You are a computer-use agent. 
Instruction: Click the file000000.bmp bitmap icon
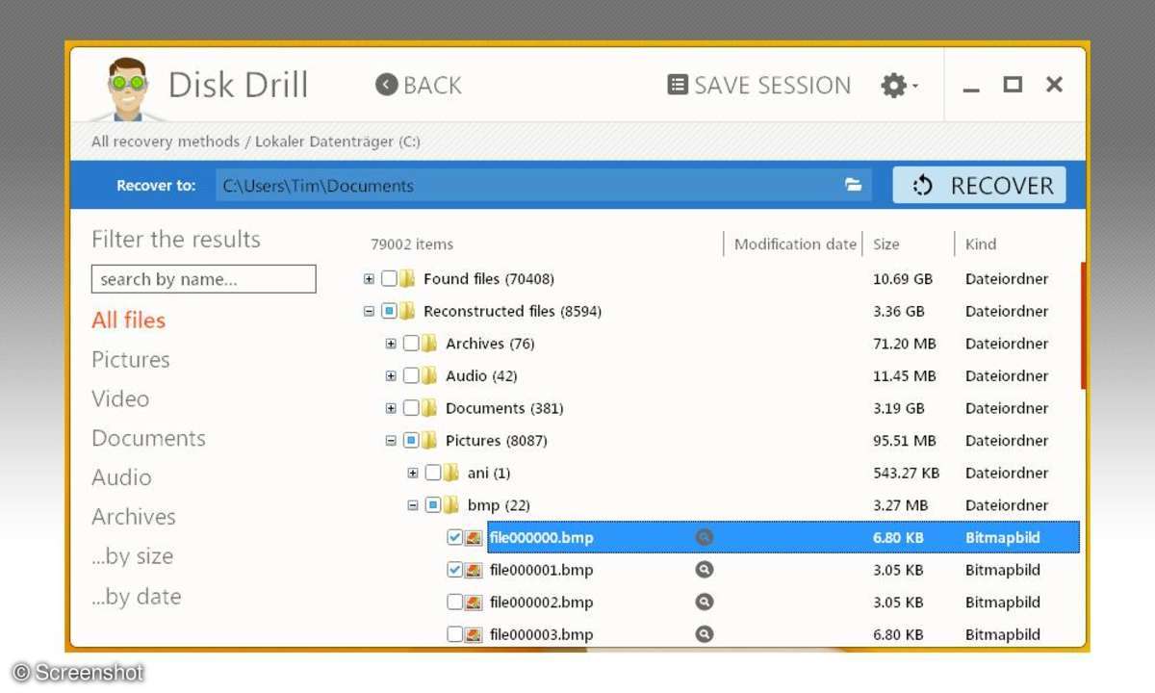point(474,538)
